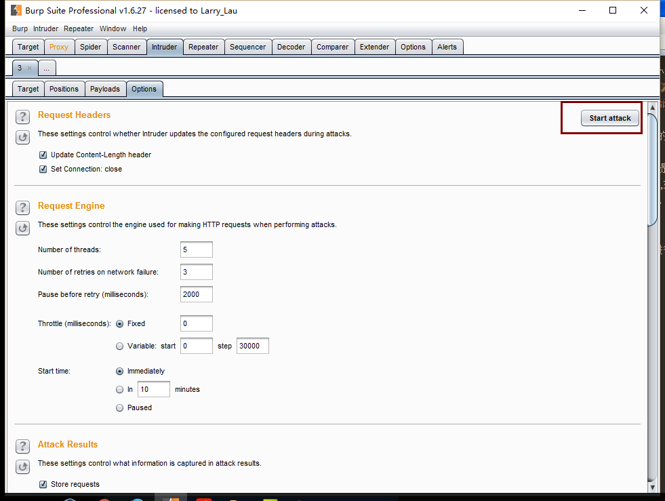Open Intruder Target sub-tab
Viewport: 665px width, 501px height.
coord(28,89)
